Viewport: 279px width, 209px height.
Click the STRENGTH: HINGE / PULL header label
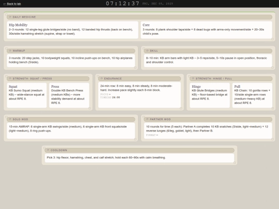214,78
